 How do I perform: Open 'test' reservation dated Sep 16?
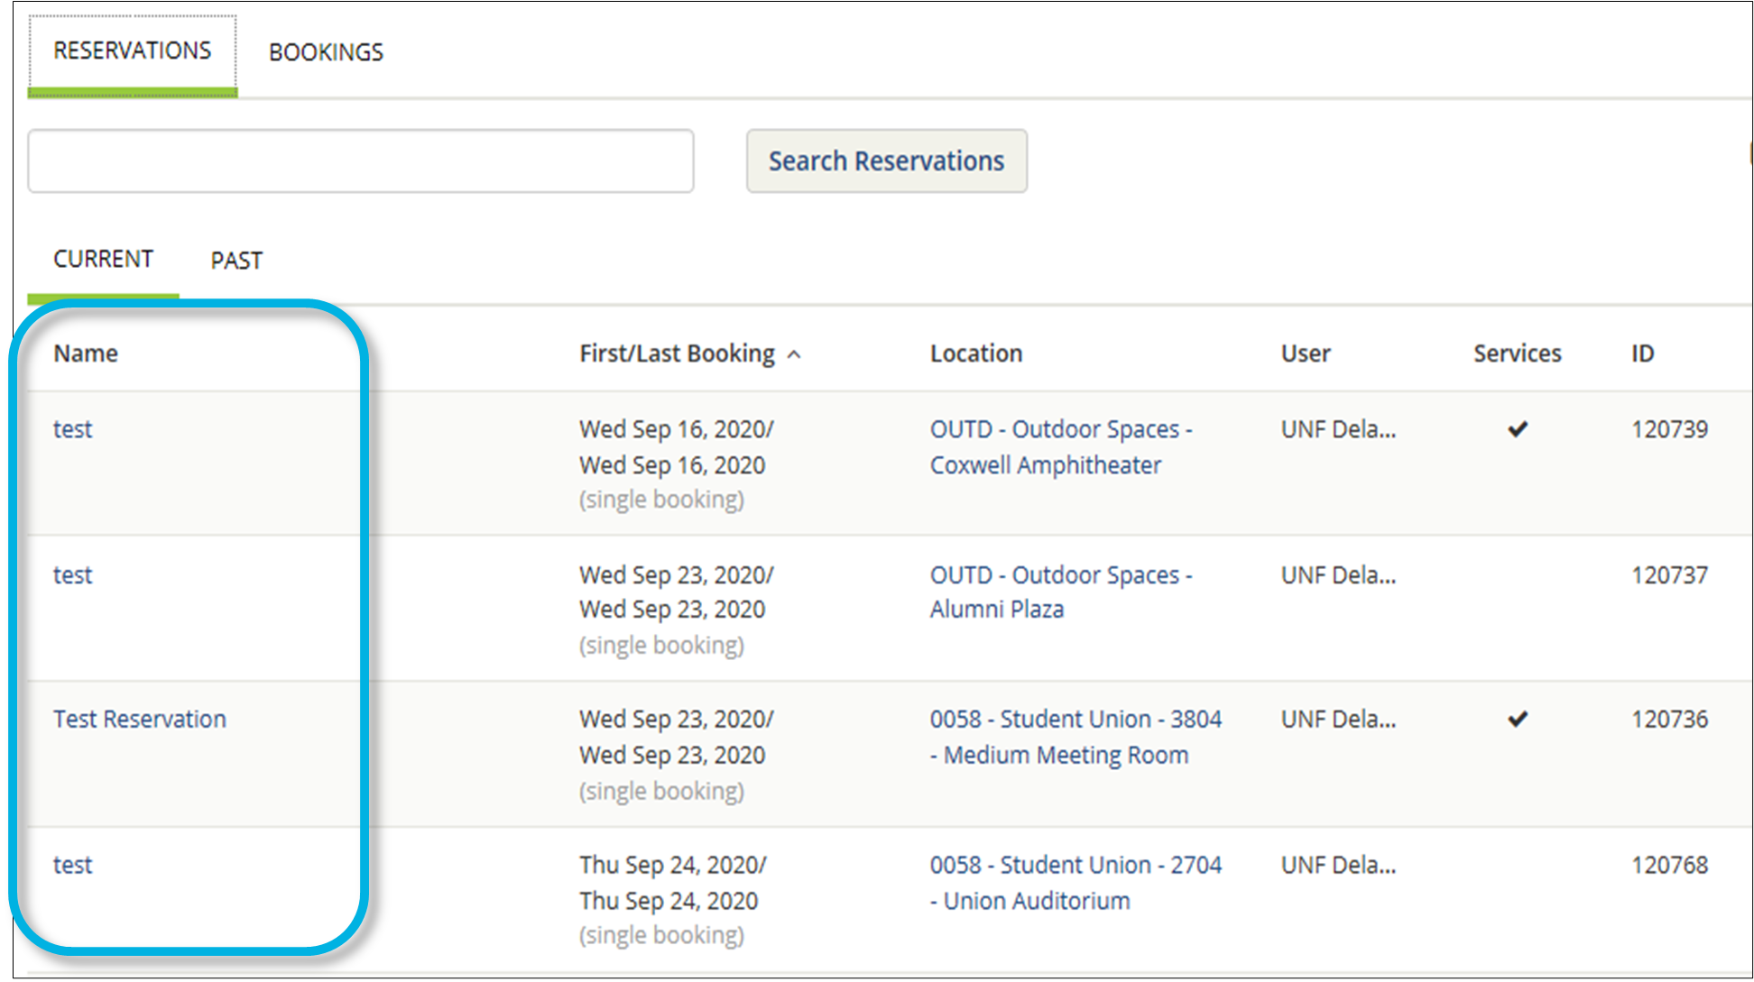pos(72,429)
